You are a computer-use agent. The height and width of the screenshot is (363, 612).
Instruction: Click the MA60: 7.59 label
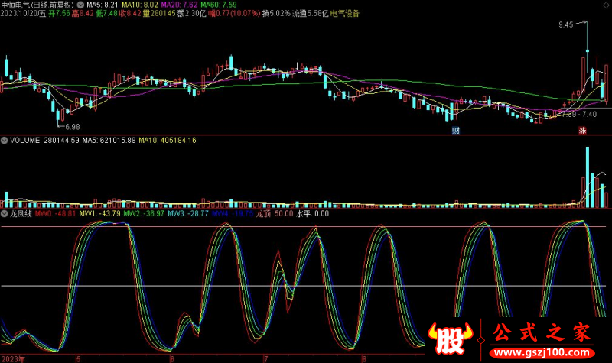[219, 5]
